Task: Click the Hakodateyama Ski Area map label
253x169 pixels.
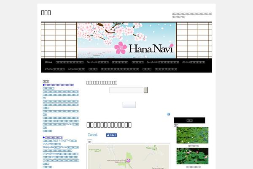Action: pos(116,161)
